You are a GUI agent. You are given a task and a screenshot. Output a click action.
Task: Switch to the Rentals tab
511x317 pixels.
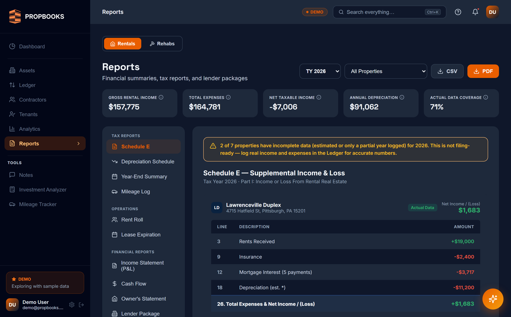[122, 44]
